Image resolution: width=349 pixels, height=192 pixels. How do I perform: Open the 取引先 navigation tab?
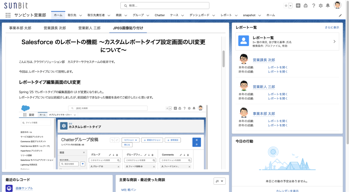coord(72,15)
